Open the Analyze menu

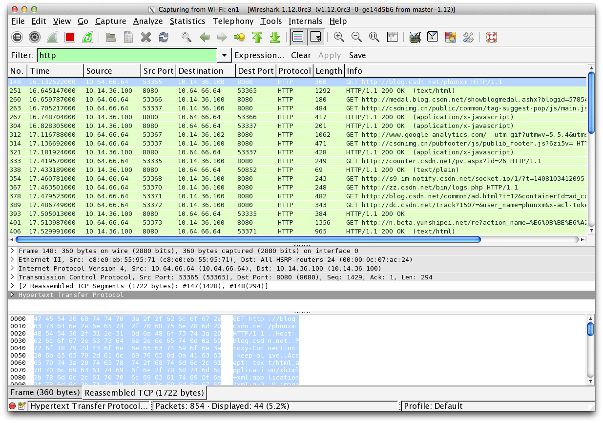tap(148, 21)
